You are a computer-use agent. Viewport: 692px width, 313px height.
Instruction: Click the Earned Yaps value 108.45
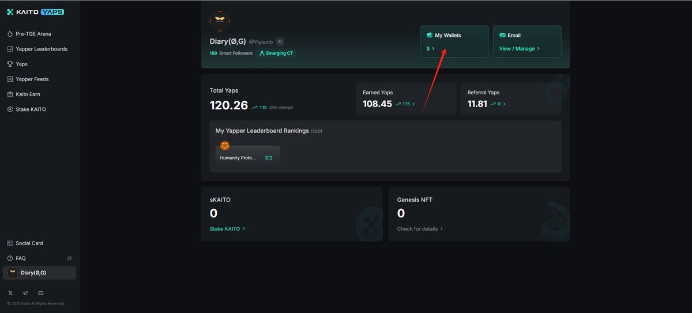[377, 104]
